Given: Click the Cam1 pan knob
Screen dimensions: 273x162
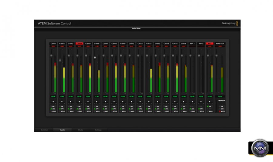Looking at the screenshot, I should 53,101.
